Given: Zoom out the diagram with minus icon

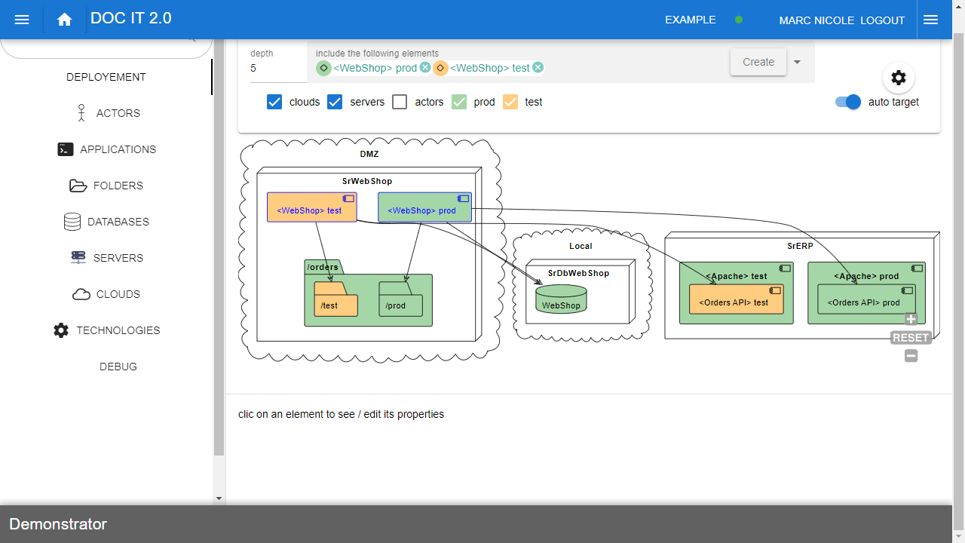Looking at the screenshot, I should (x=911, y=356).
